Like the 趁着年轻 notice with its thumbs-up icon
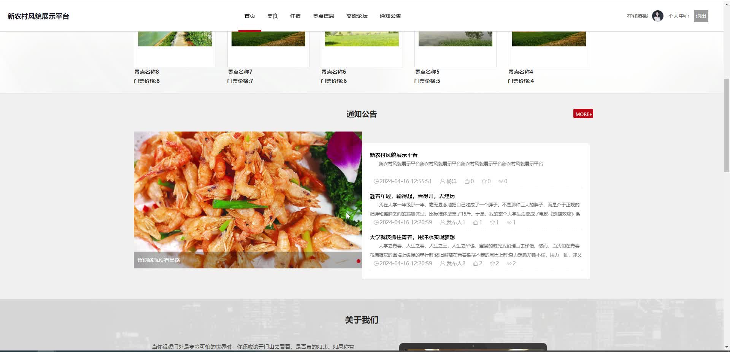This screenshot has width=730, height=352. (x=476, y=222)
